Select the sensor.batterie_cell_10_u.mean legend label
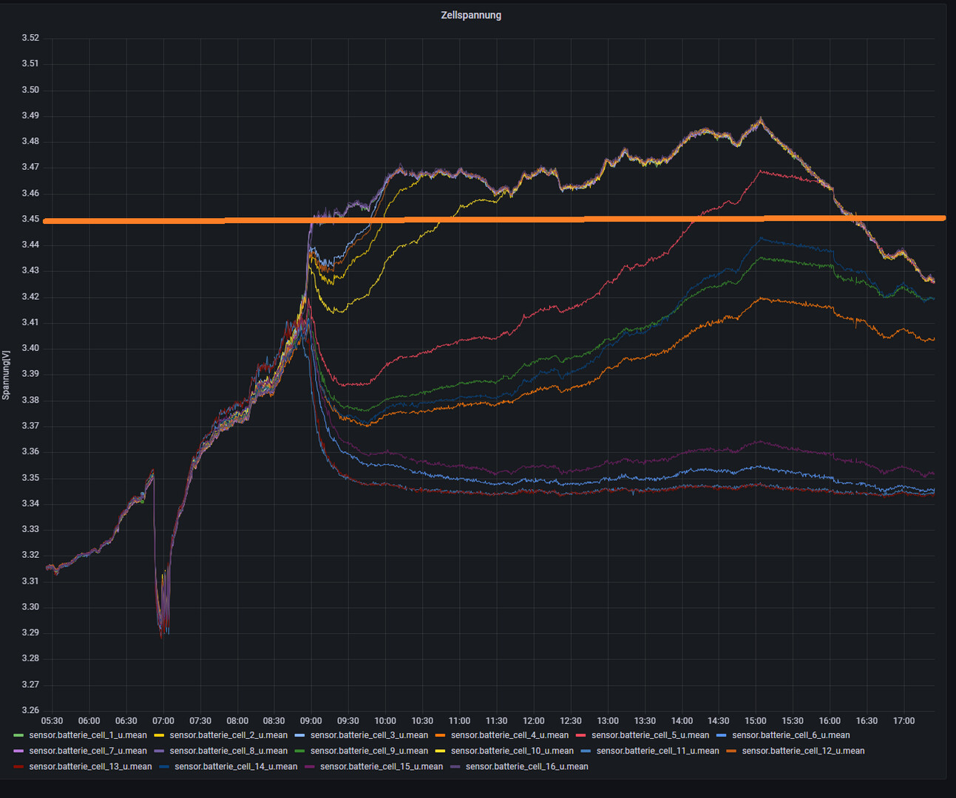The width and height of the screenshot is (956, 798). pyautogui.click(x=512, y=751)
